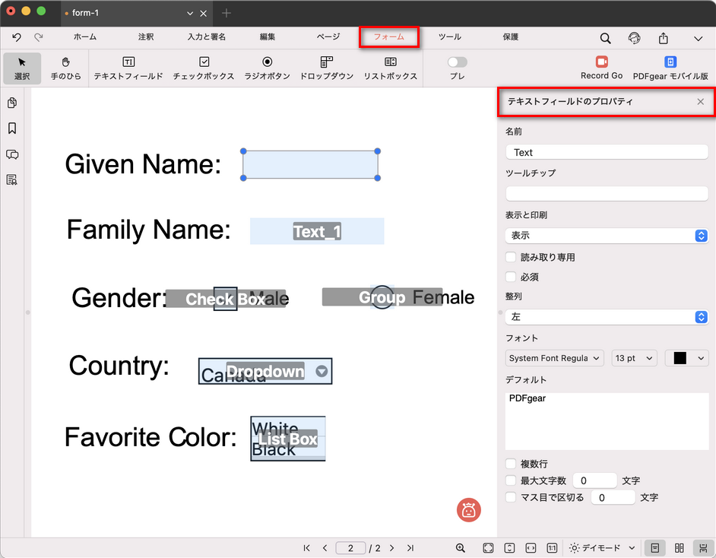
Task: Activate the 手のひら hand tool
Action: [65, 68]
